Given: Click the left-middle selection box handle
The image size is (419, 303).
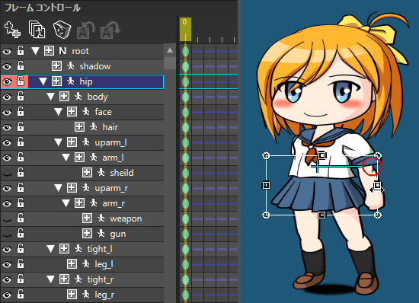Looking at the screenshot, I should (266, 185).
